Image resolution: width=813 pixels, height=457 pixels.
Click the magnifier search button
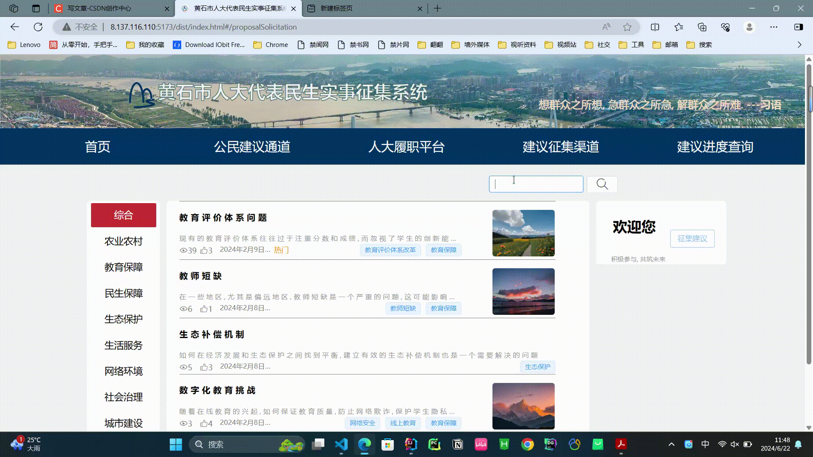(602, 184)
